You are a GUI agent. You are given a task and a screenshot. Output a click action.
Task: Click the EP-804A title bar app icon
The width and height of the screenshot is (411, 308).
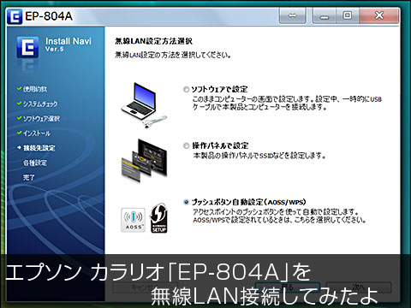click(15, 16)
